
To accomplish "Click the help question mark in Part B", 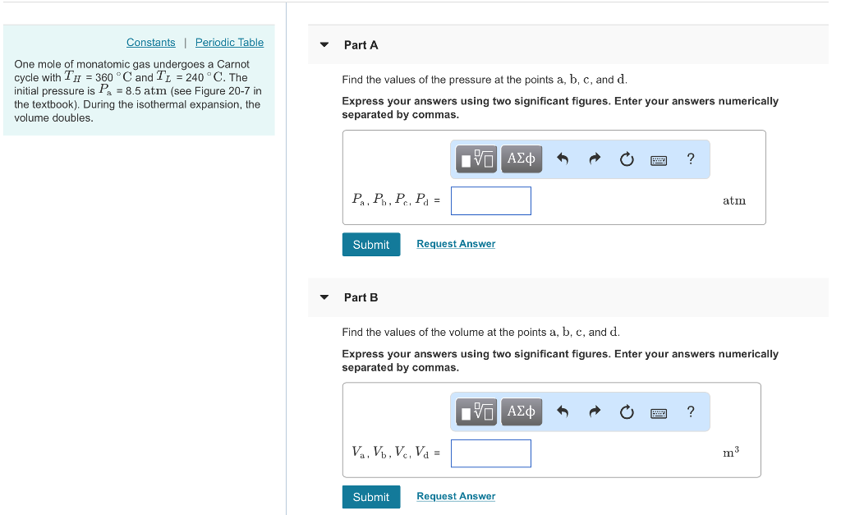I will tap(690, 412).
